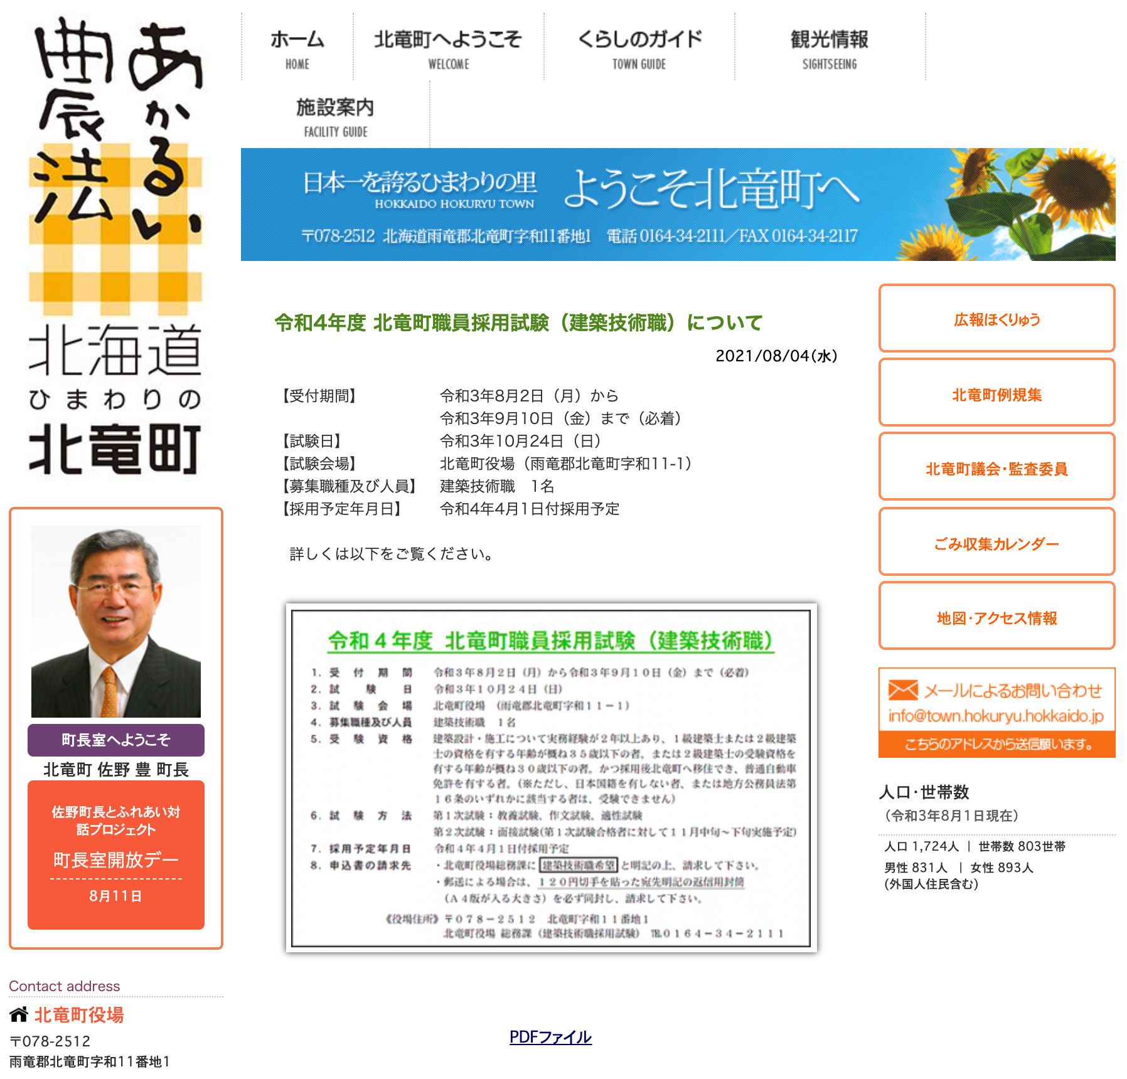Click the ようこそ北竜町へ sunflower banner
This screenshot has height=1079, width=1127.
(678, 205)
